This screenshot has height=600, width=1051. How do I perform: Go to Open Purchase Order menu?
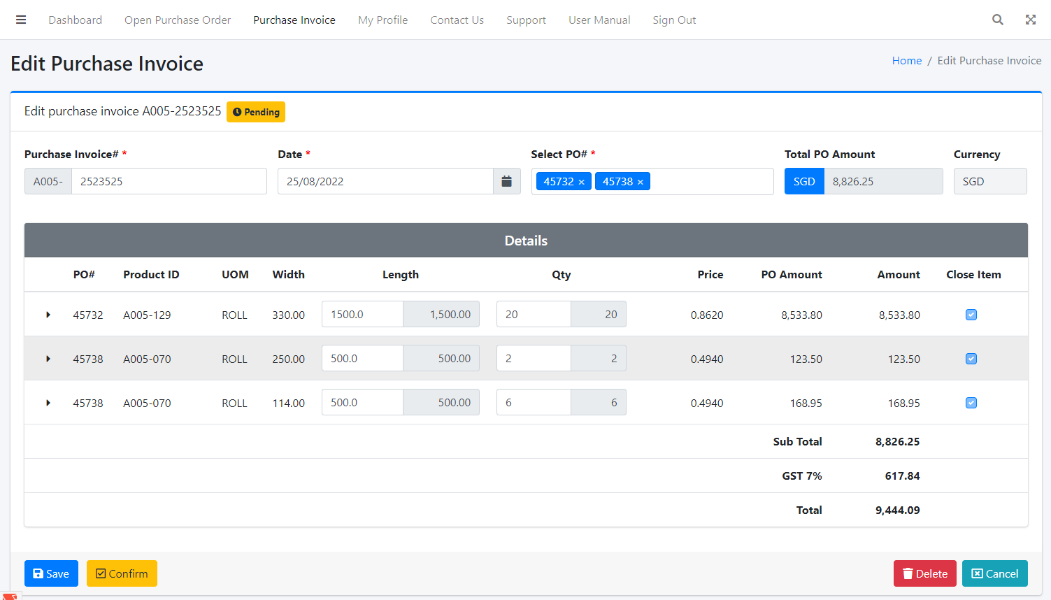(178, 20)
